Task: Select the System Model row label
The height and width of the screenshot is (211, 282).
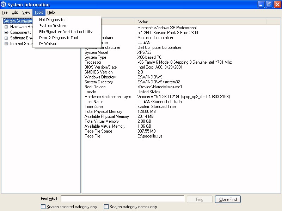Action: [x=96, y=52]
